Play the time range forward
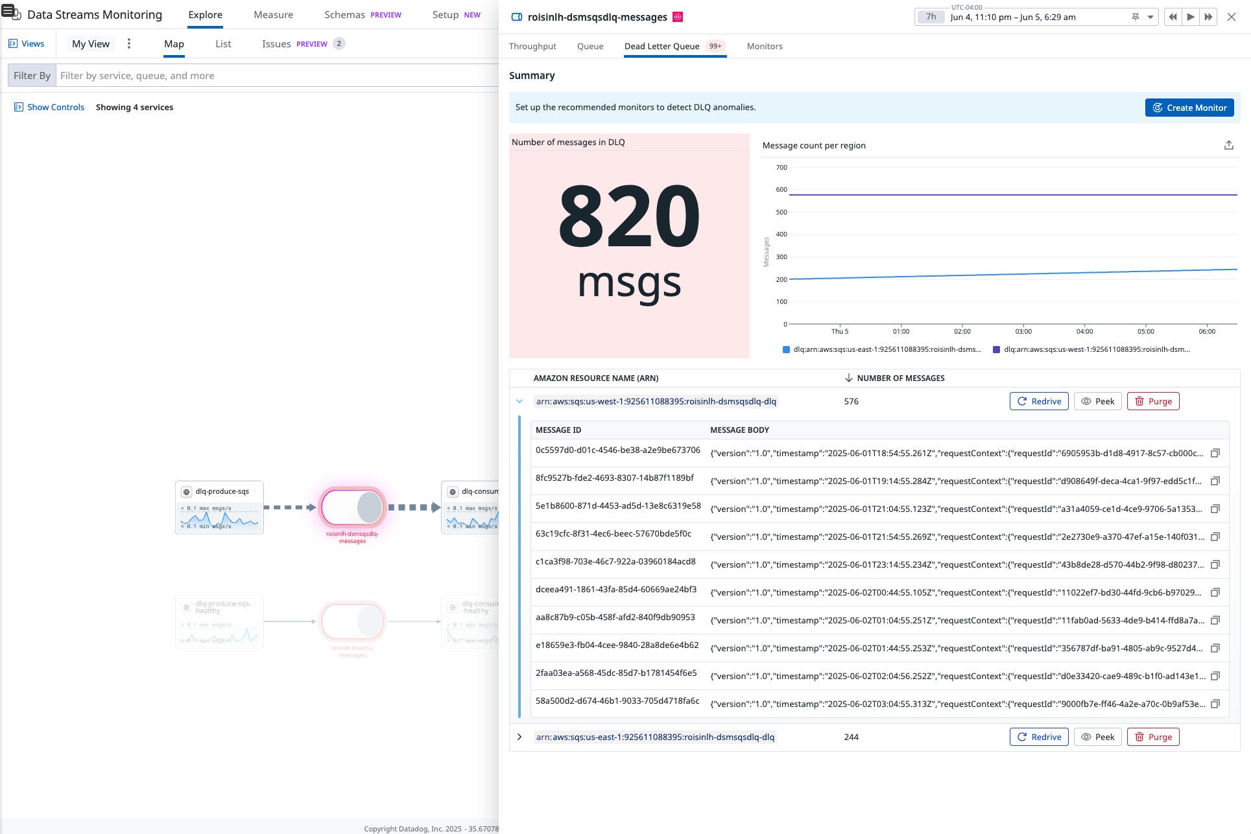This screenshot has width=1251, height=834. click(1190, 17)
